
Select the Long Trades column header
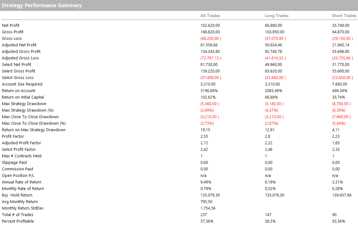click(276, 16)
